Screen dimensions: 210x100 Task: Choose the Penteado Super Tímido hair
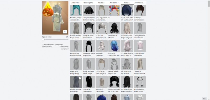point(140,82)
